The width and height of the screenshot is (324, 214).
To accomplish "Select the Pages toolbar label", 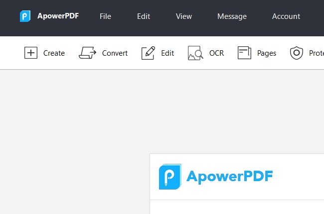I will [x=267, y=53].
